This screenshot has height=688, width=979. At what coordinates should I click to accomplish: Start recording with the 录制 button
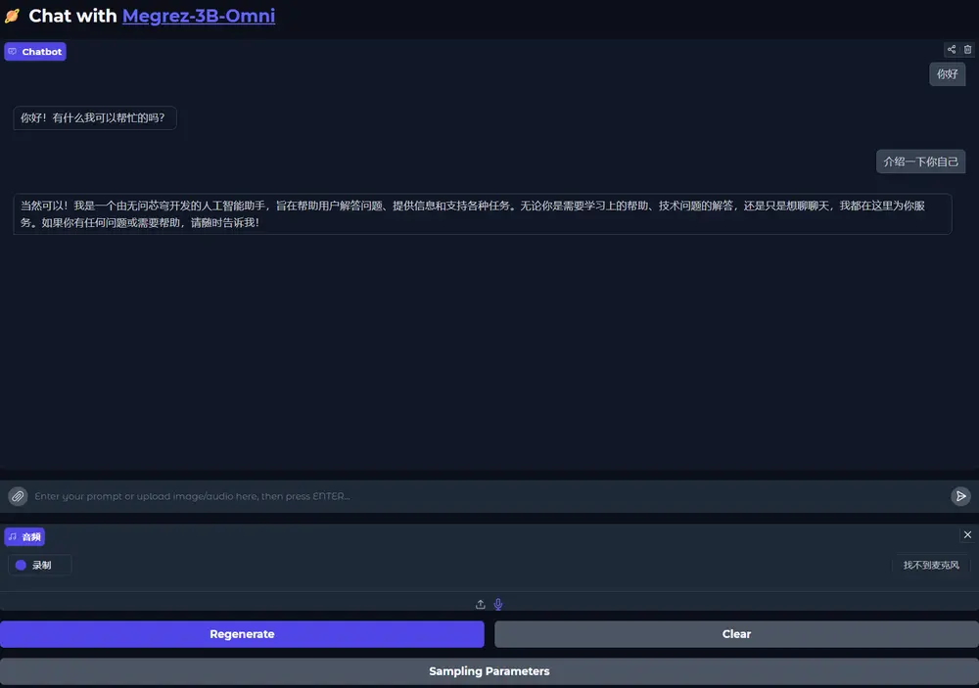[40, 565]
